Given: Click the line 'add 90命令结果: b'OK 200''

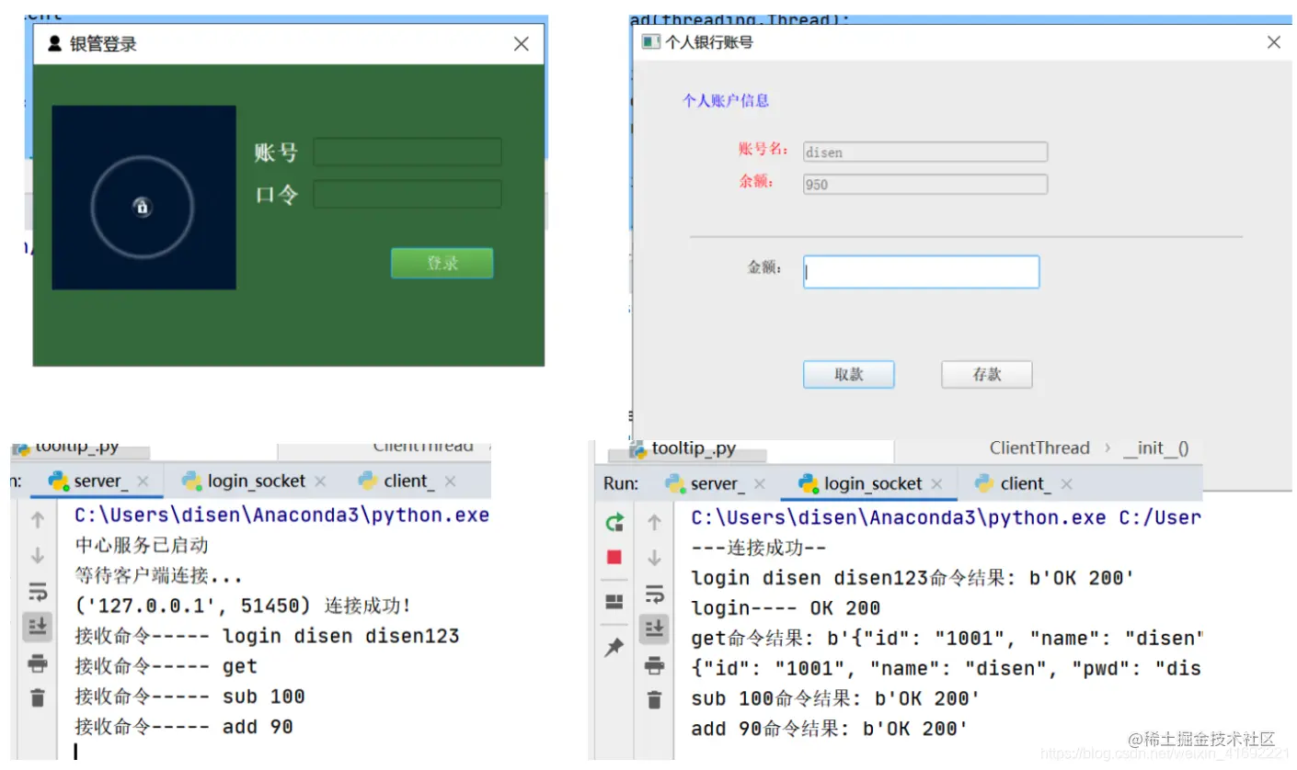Looking at the screenshot, I should [x=830, y=730].
